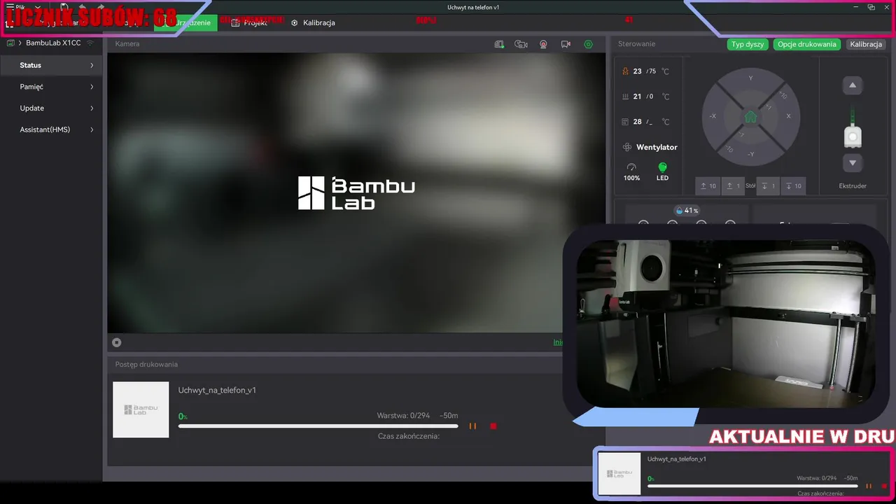The image size is (896, 504).
Task: Click the bed target temperature 0 field
Action: [x=651, y=97]
